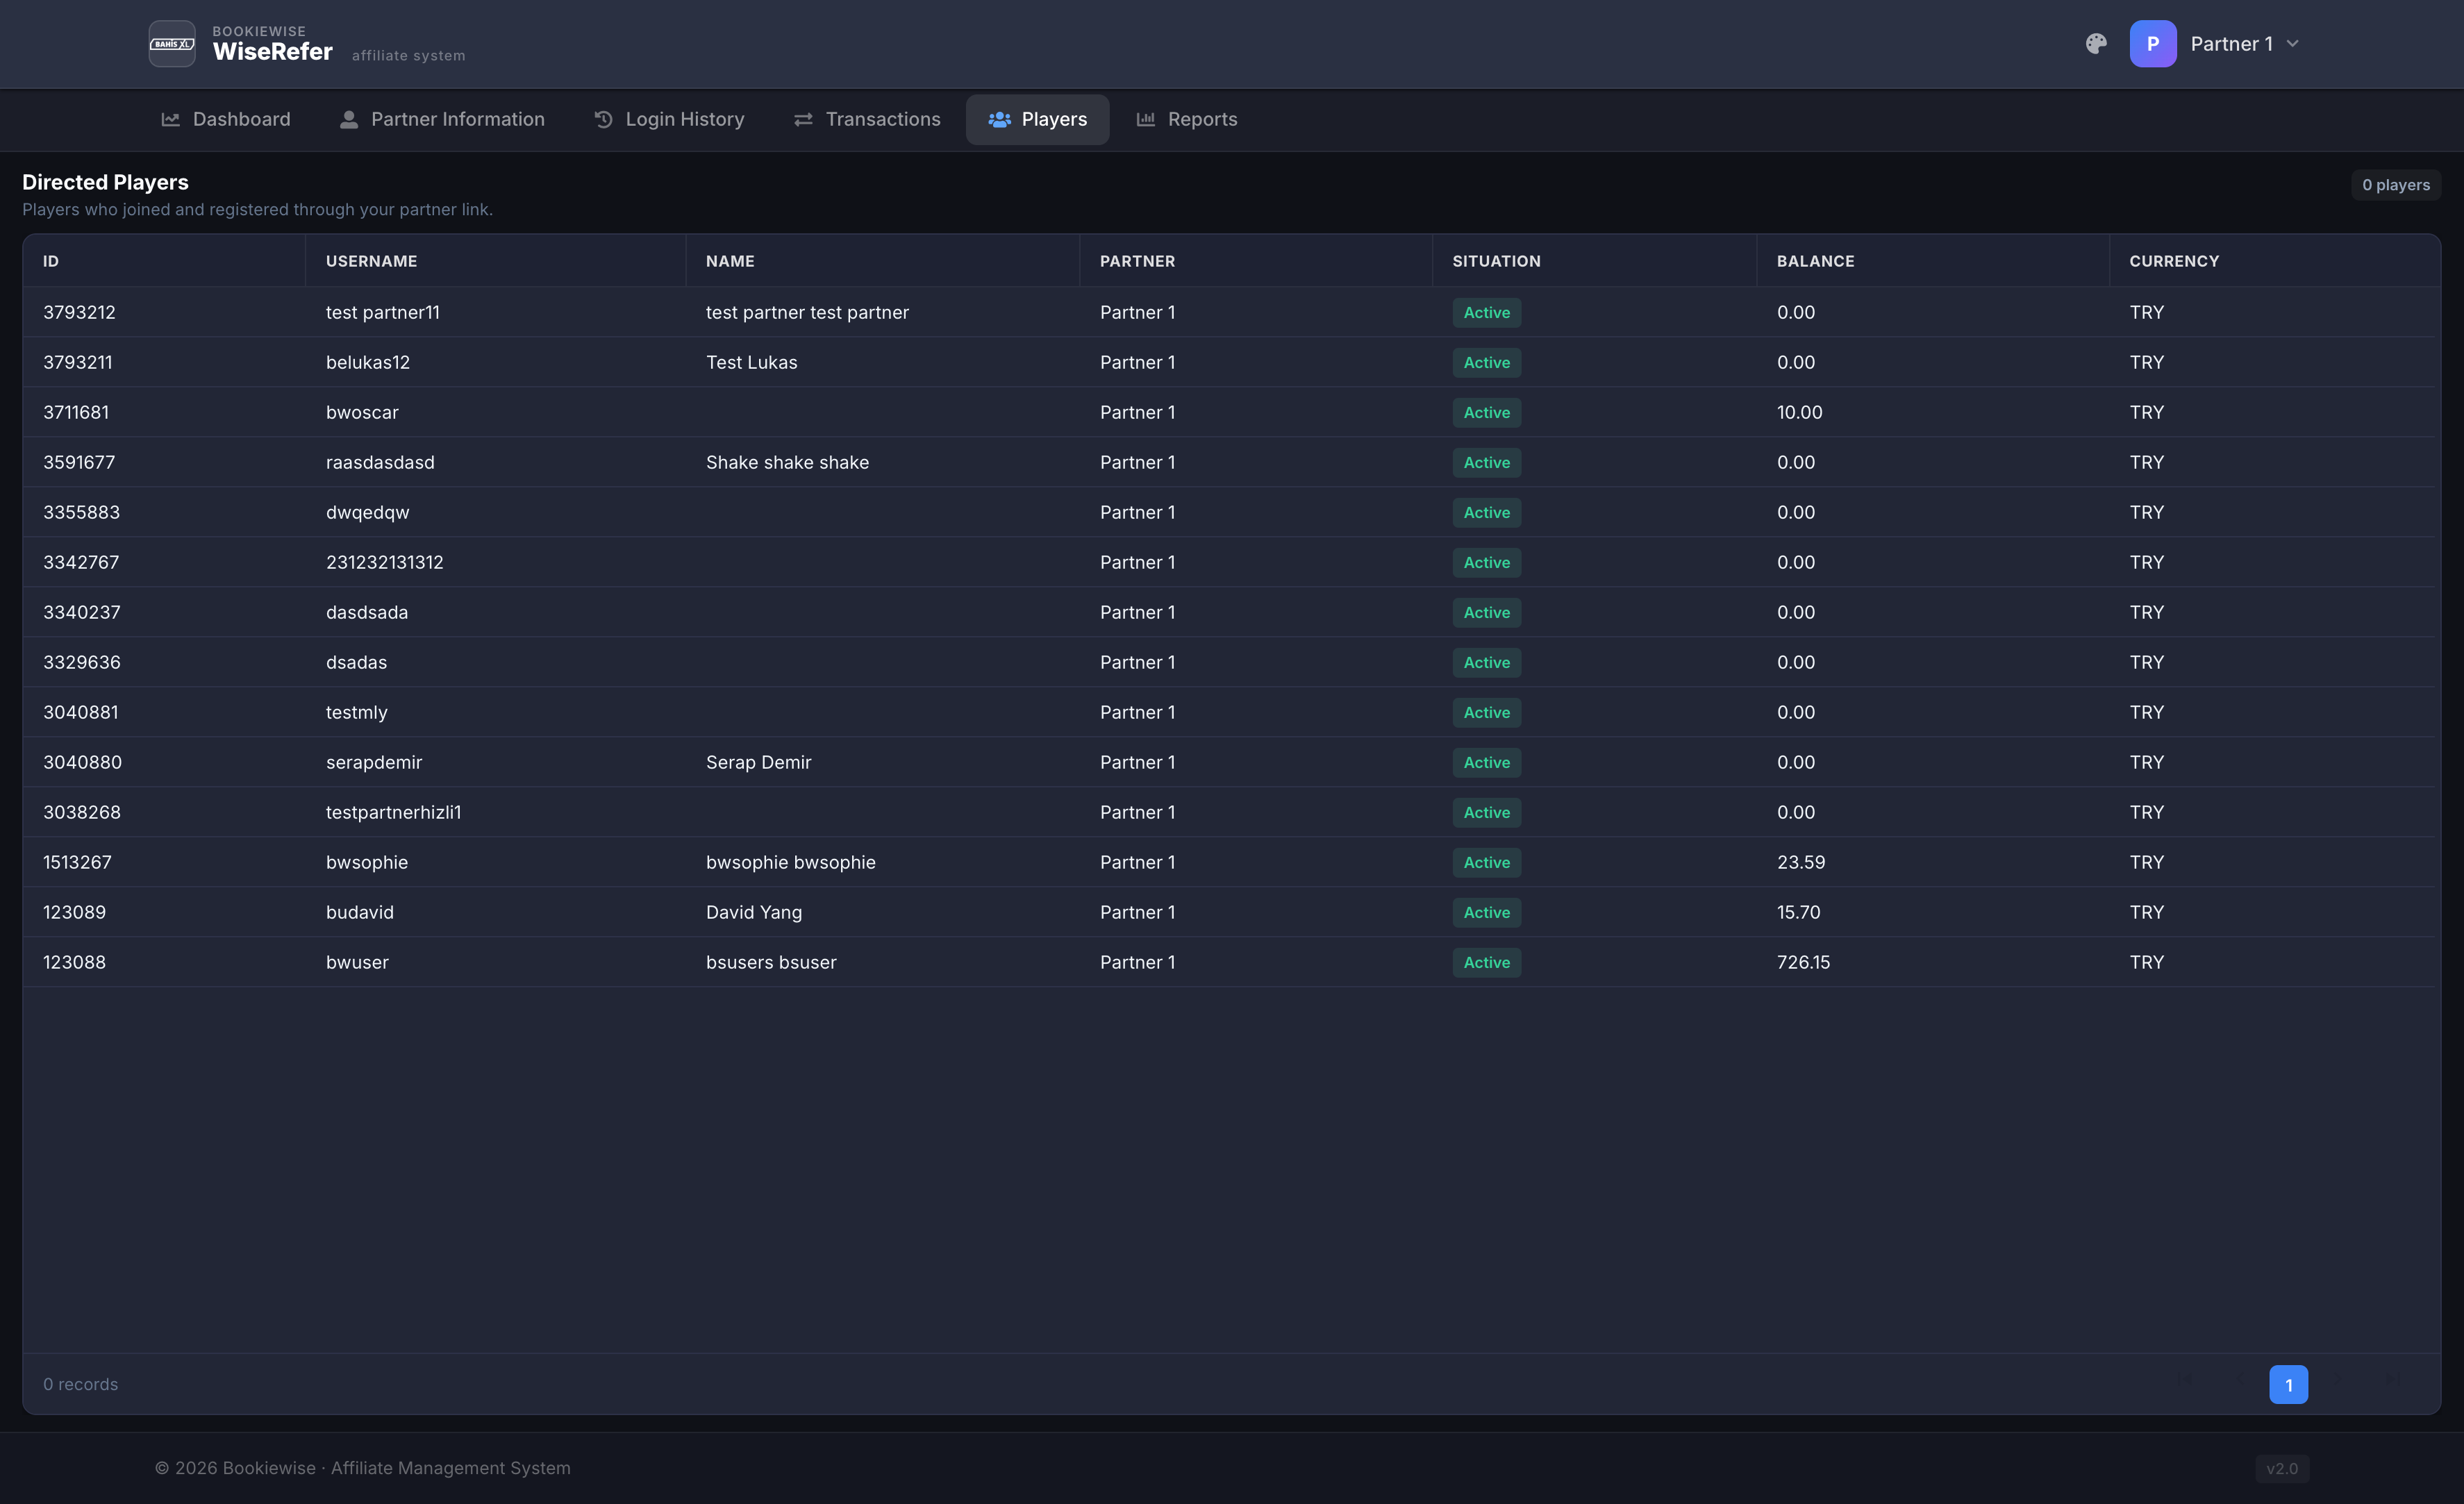
Task: Select page 1 in pagination
Action: click(2289, 1385)
